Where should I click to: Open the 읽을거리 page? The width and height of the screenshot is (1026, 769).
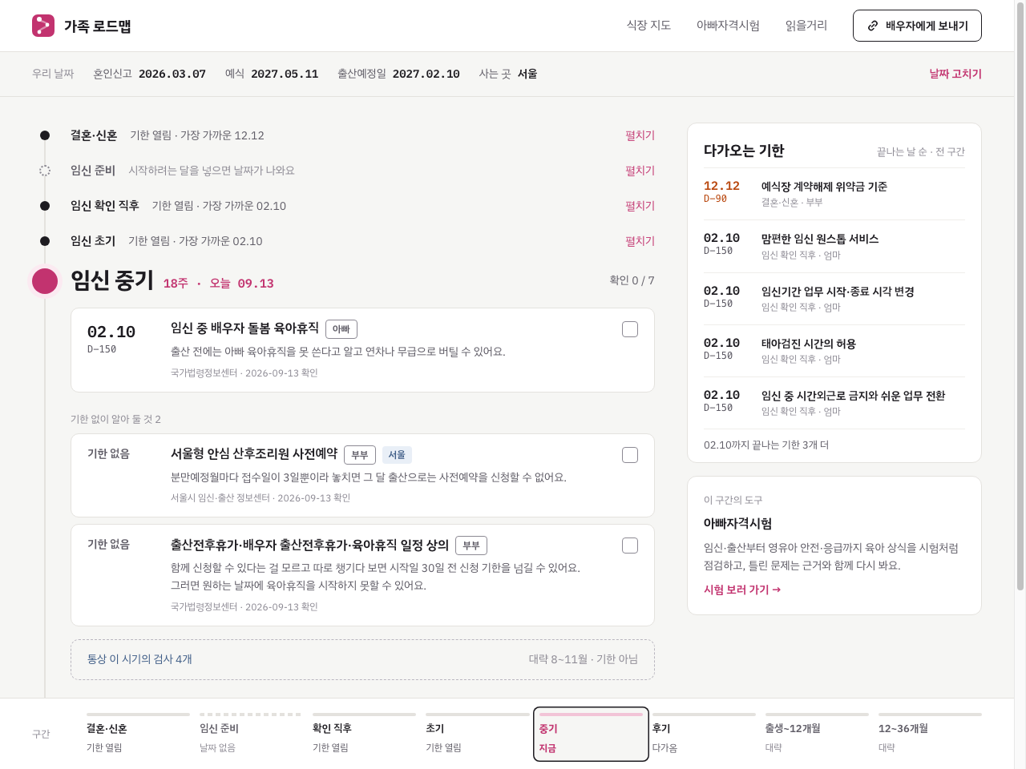point(806,26)
